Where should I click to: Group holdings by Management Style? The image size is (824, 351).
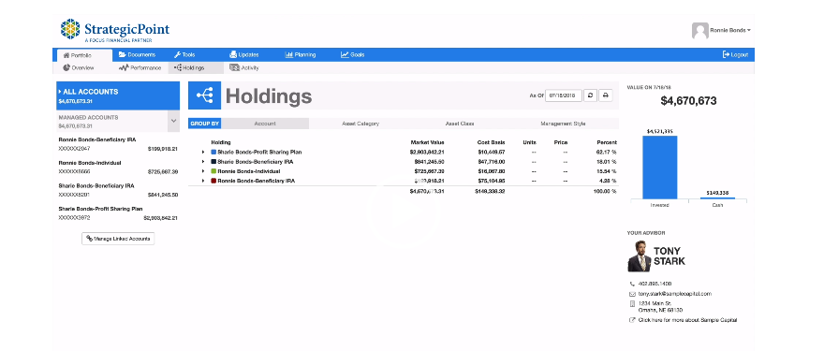click(x=563, y=124)
